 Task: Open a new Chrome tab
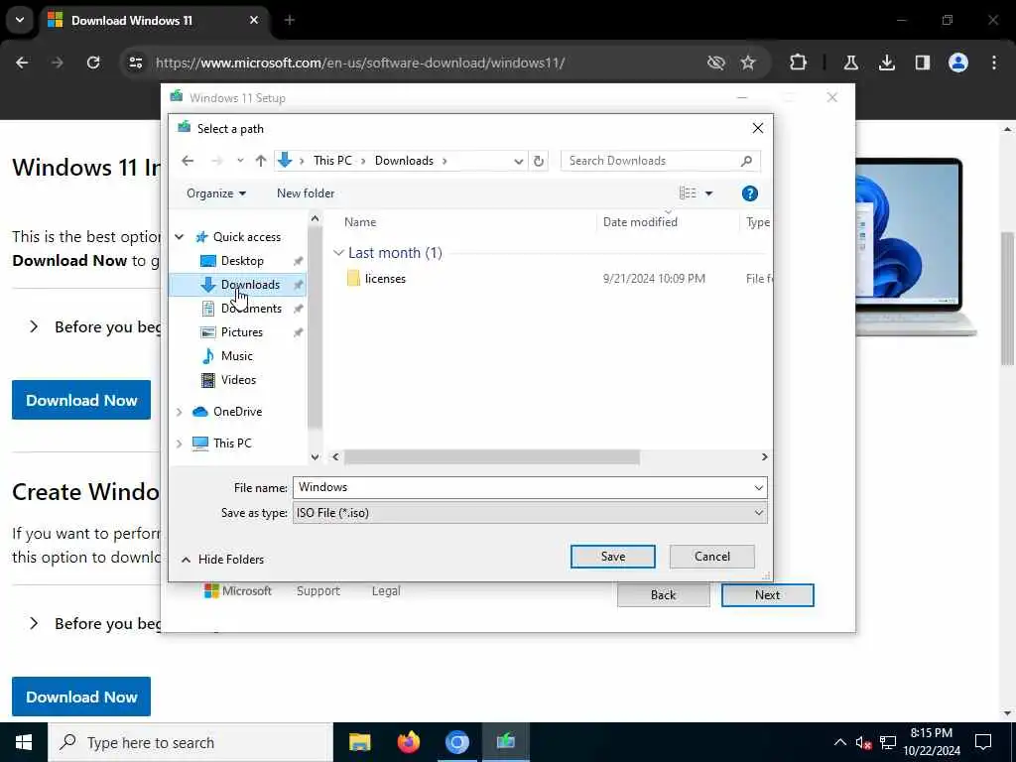click(289, 20)
